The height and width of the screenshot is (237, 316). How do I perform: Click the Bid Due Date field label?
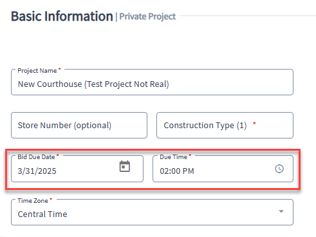tap(36, 157)
